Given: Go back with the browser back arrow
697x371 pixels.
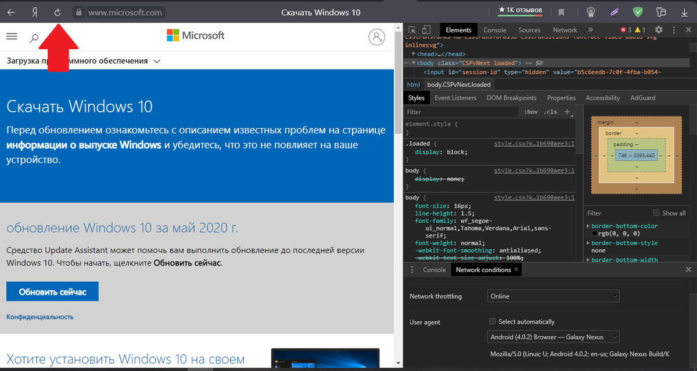Looking at the screenshot, I should tap(11, 12).
